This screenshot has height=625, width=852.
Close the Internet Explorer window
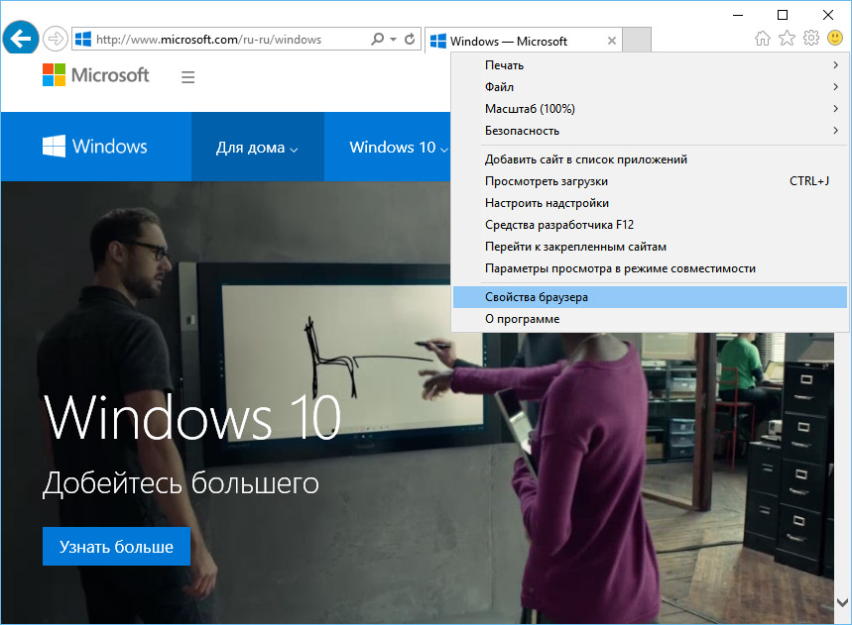tap(828, 15)
